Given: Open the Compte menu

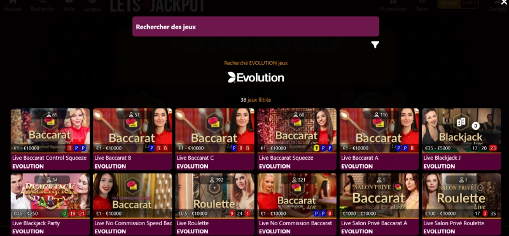Looking at the screenshot, I should click(498, 6).
